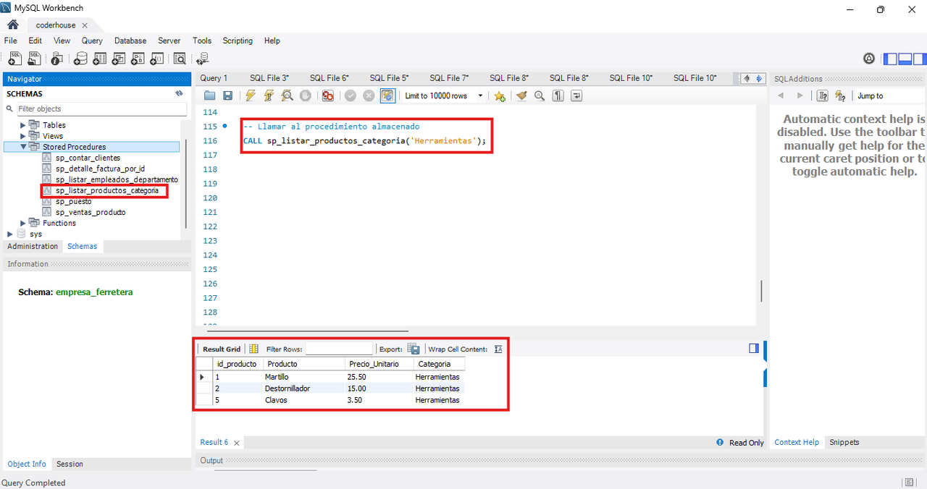
Task: Show the find panel in editor
Action: pos(540,95)
